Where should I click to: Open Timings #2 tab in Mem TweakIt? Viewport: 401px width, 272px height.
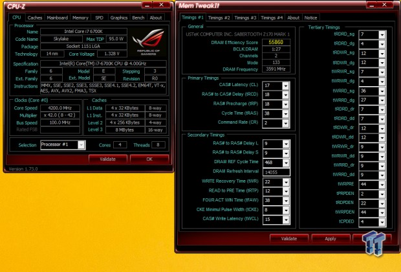pyautogui.click(x=219, y=17)
